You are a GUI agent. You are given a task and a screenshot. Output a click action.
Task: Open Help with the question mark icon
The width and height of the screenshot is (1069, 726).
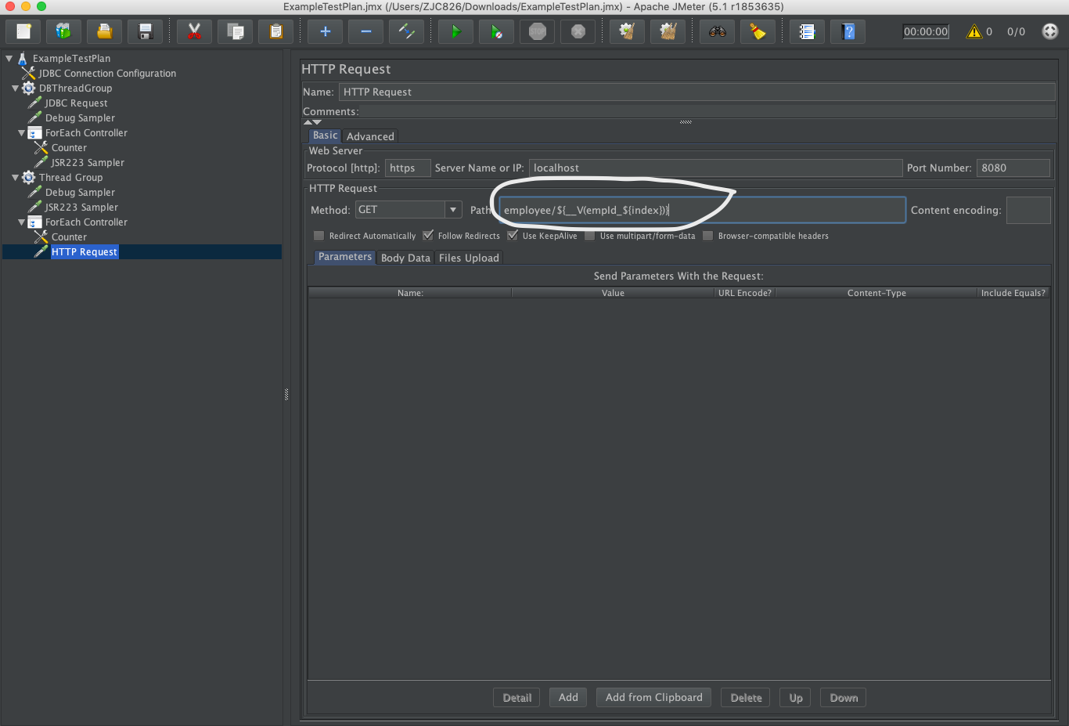point(848,31)
